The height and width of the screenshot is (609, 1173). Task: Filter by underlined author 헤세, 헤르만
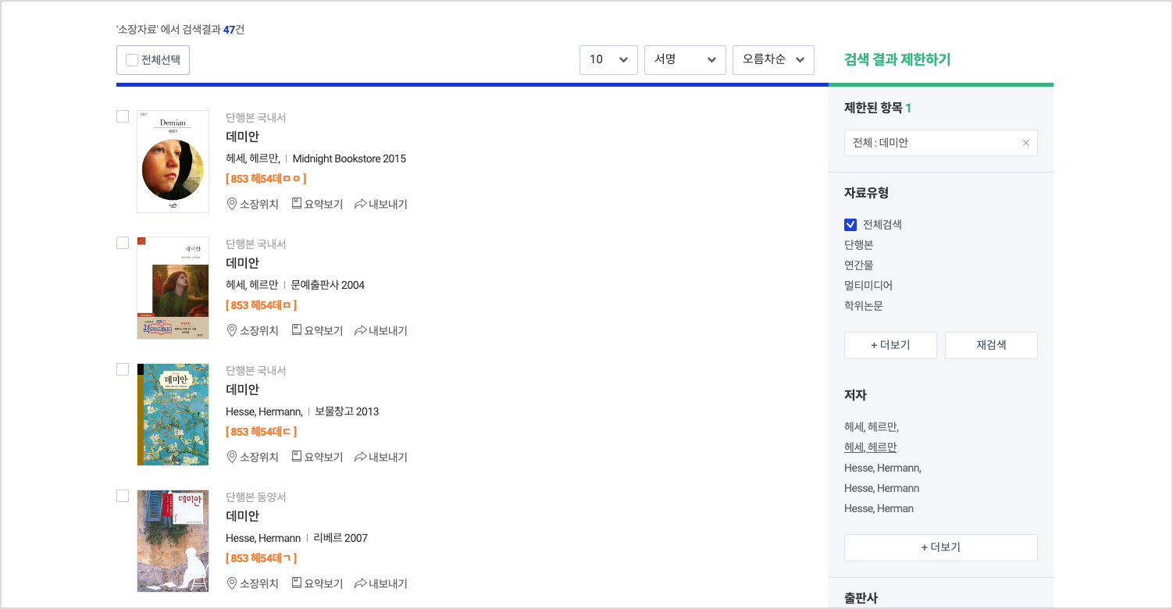(x=870, y=447)
